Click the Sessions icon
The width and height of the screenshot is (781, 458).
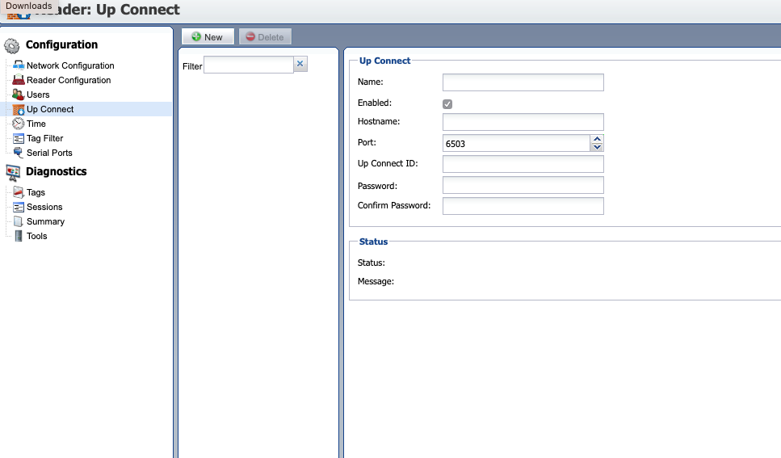(x=19, y=207)
